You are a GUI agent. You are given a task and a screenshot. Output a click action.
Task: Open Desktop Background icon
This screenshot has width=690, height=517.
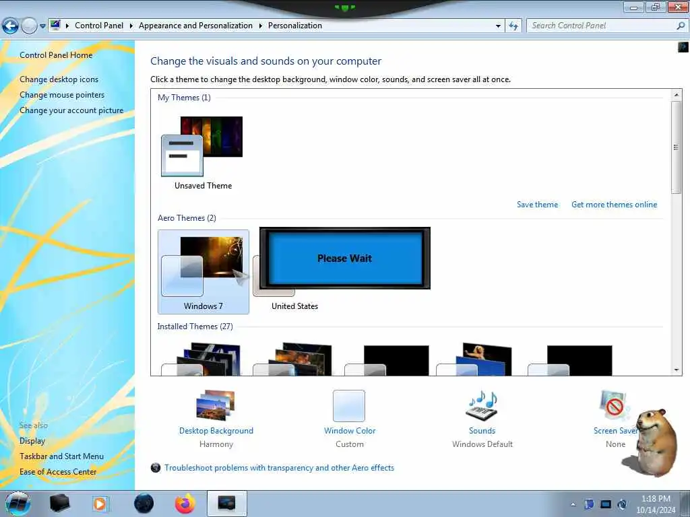216,405
